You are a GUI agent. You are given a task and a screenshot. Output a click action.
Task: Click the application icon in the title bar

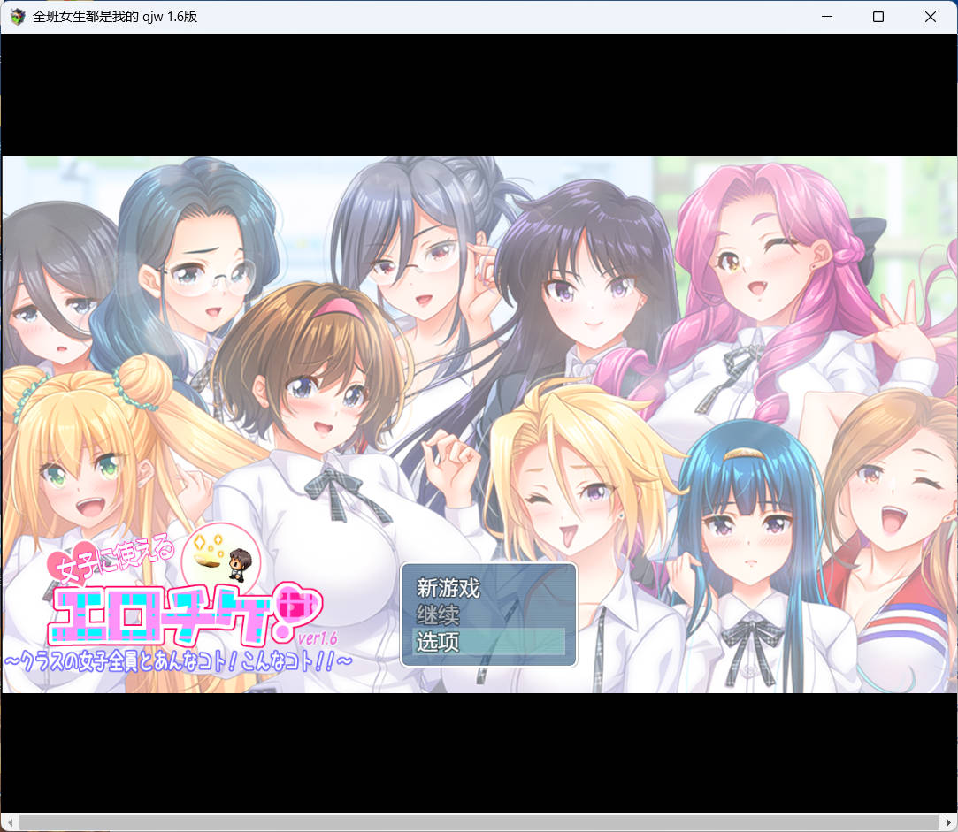(17, 16)
